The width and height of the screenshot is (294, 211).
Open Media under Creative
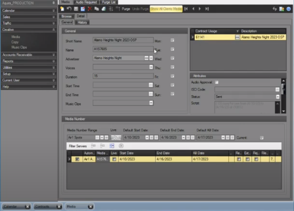[x=16, y=37]
